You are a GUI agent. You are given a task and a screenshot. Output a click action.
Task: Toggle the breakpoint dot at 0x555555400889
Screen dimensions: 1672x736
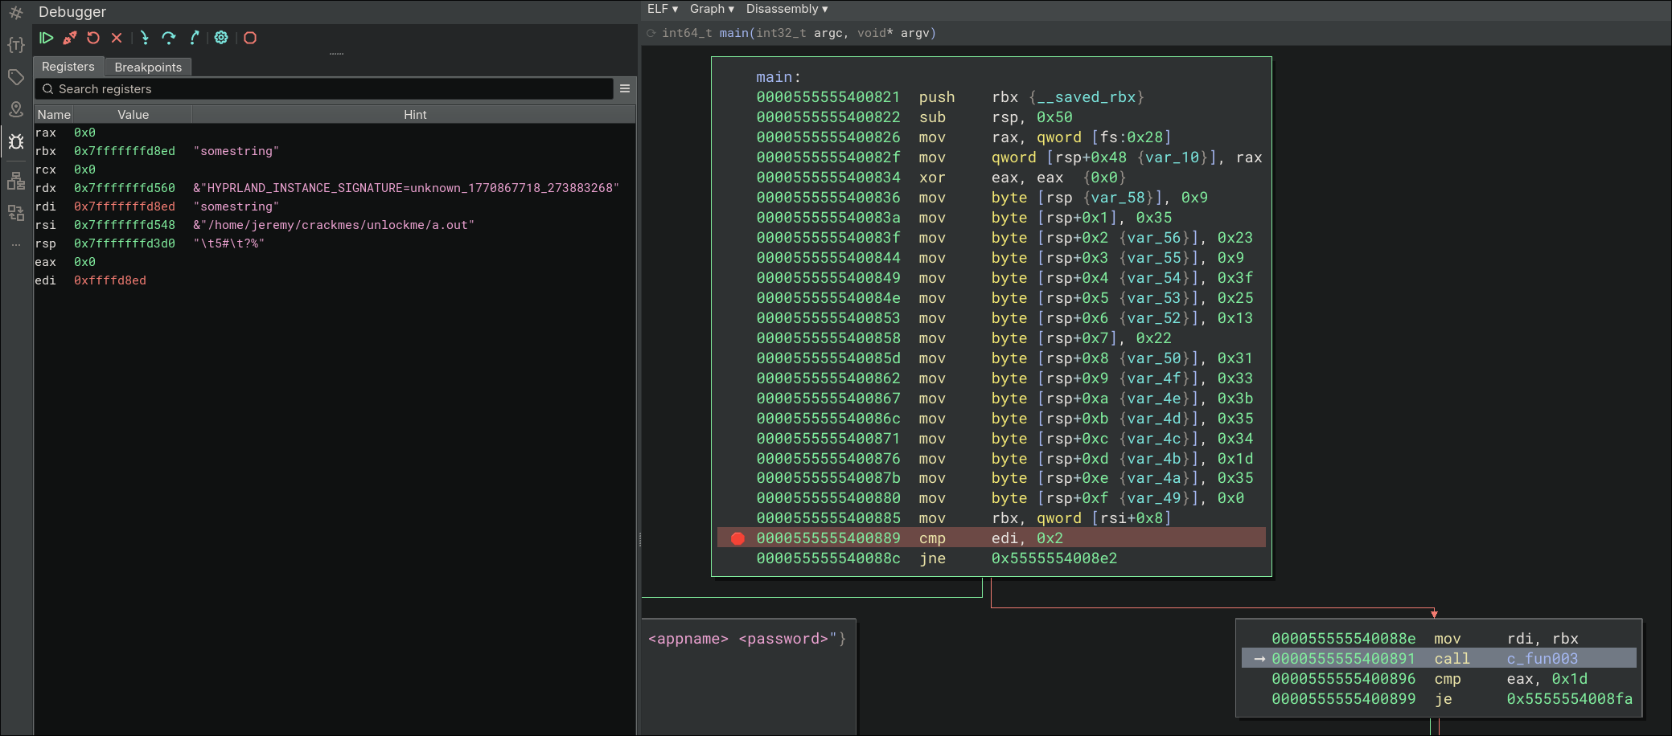[x=737, y=538]
